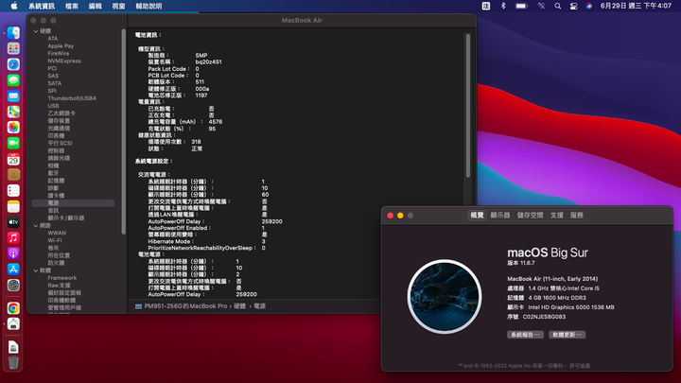Open Messages app in the Dock
The height and width of the screenshot is (383, 681).
[13, 80]
